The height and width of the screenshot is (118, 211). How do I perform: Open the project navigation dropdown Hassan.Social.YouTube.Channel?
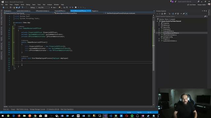pyautogui.click(x=29, y=13)
